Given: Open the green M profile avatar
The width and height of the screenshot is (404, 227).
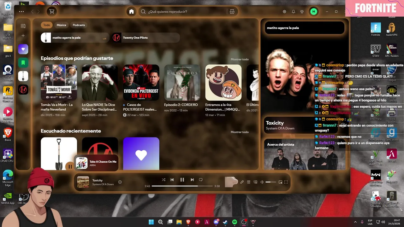Looking at the screenshot, I should [x=313, y=12].
